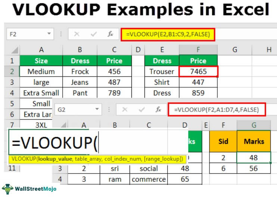Select the 487 price cell
277x198 pixels.
tap(114, 82)
